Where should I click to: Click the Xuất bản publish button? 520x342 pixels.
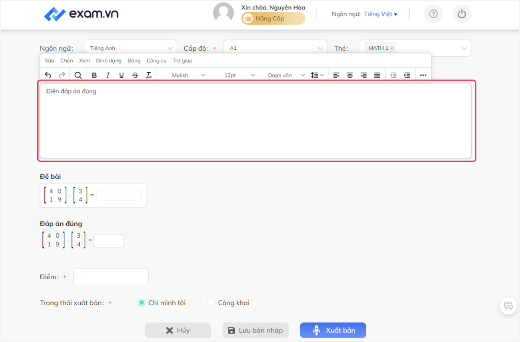click(333, 330)
